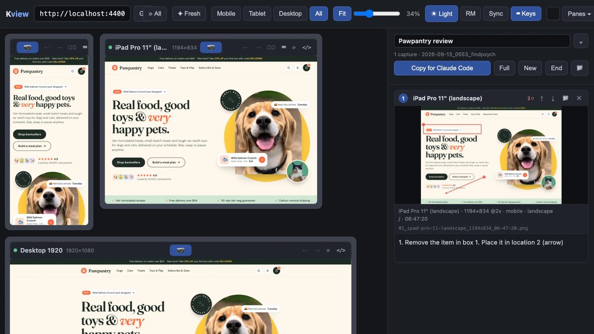Click the annotation count 2 on capture card
This screenshot has width=594, height=334.
click(530, 98)
